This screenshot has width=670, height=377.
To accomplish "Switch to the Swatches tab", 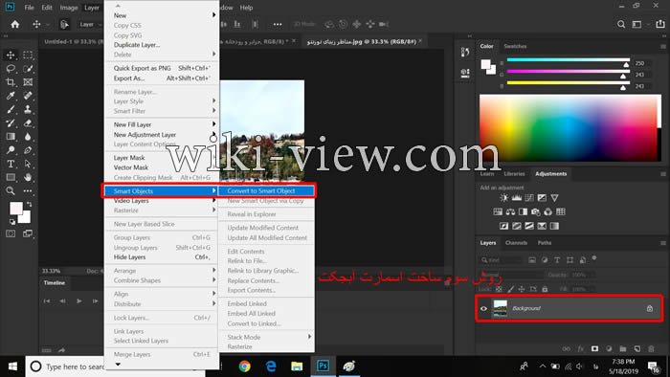I will point(515,46).
